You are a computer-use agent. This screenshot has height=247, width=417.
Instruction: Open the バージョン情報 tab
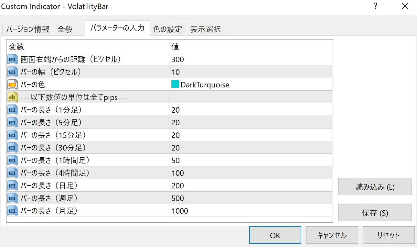(28, 29)
